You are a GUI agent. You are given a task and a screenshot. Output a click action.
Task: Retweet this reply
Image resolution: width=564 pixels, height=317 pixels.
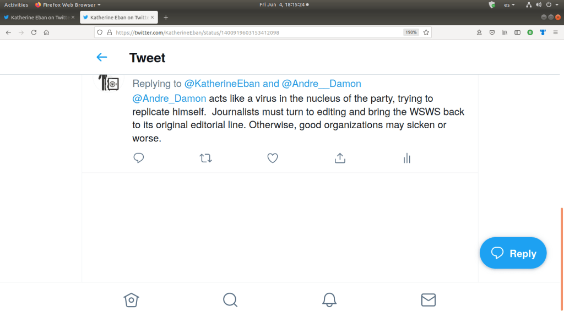(x=205, y=158)
